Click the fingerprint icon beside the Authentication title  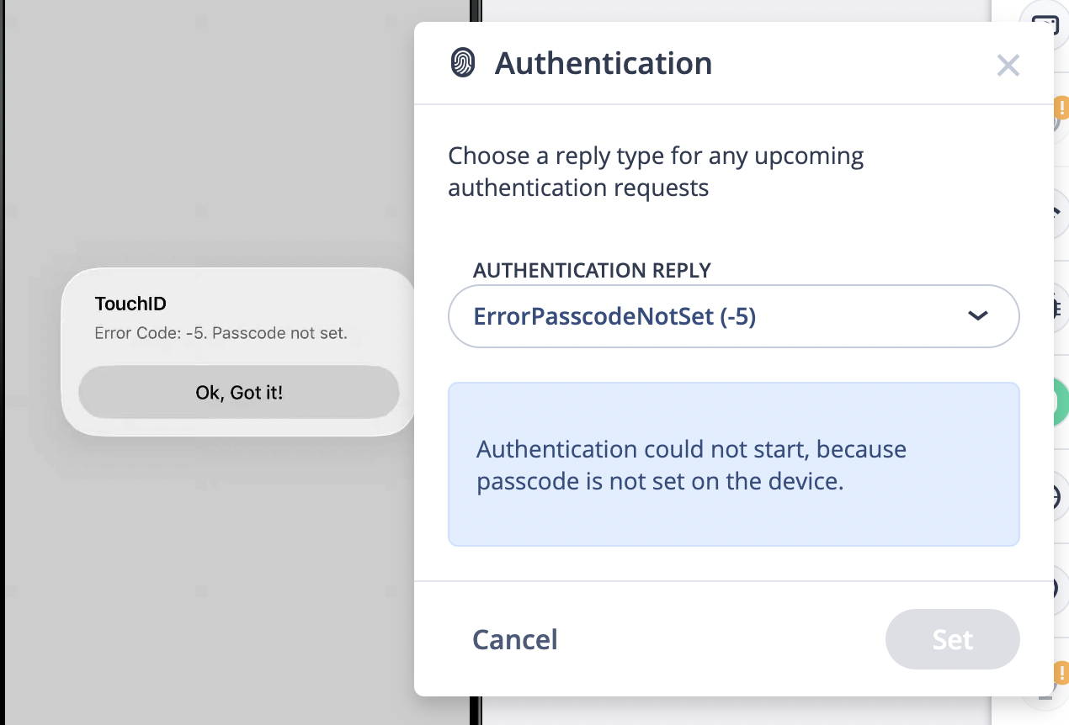coord(462,63)
